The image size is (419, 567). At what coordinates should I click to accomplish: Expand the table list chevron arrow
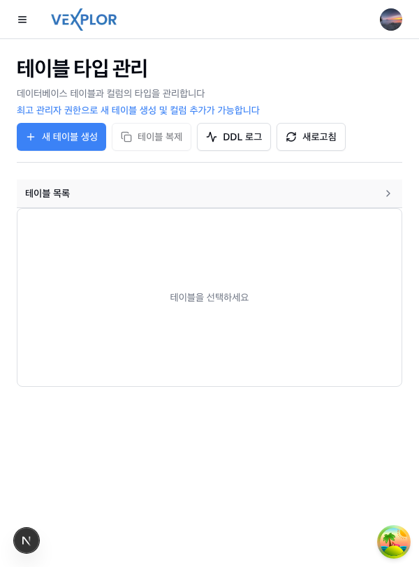click(388, 193)
